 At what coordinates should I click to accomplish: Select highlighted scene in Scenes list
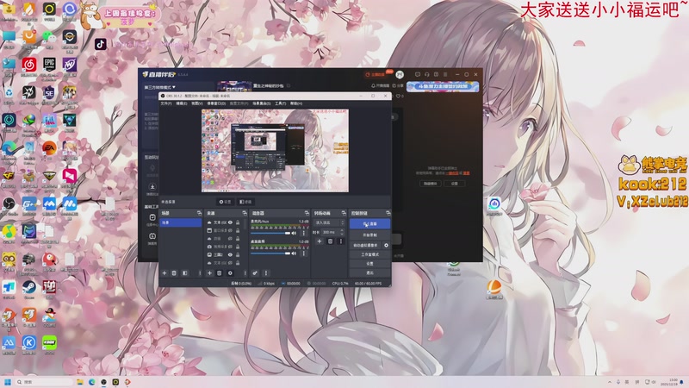click(x=181, y=222)
